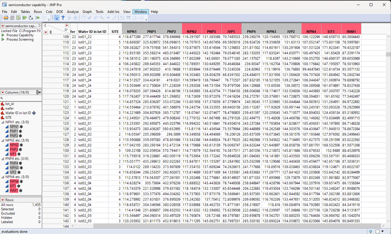
Task: Select the arrow cursor tool
Action: coord(57,18)
